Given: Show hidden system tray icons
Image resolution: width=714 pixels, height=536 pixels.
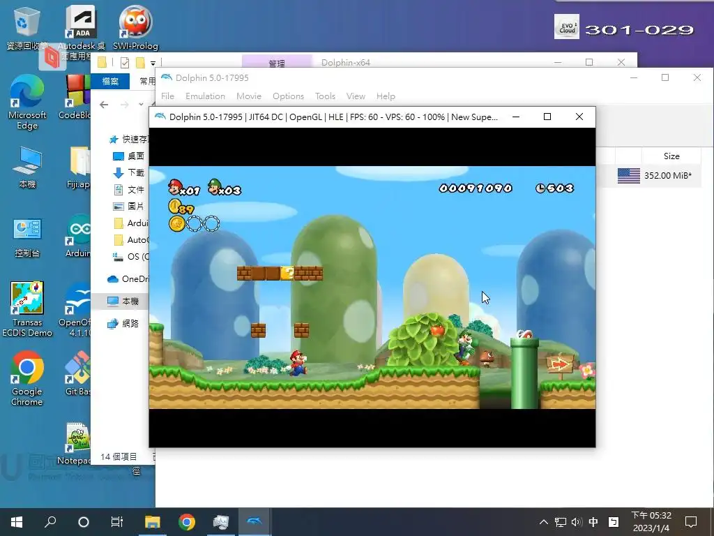Looking at the screenshot, I should click(544, 522).
